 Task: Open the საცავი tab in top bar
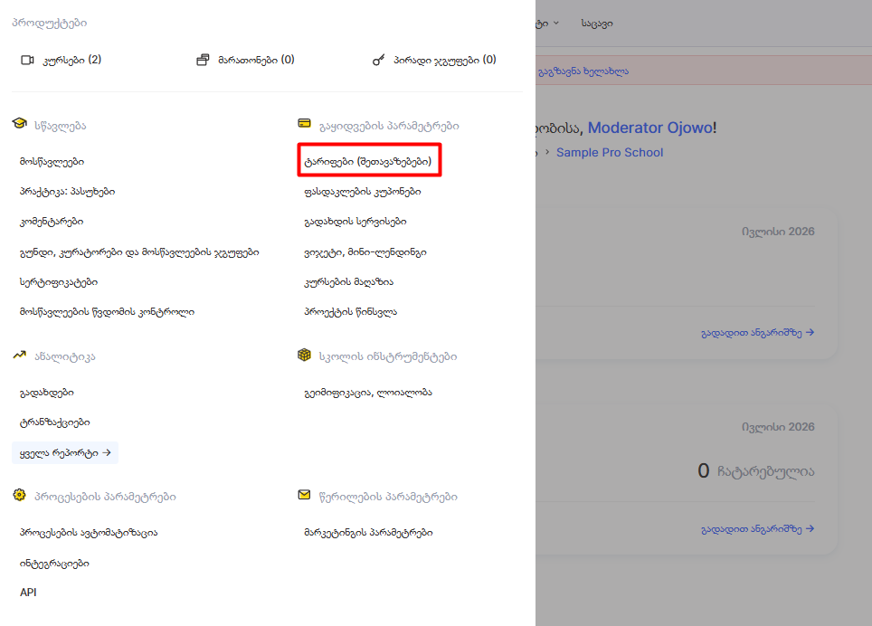pyautogui.click(x=597, y=24)
